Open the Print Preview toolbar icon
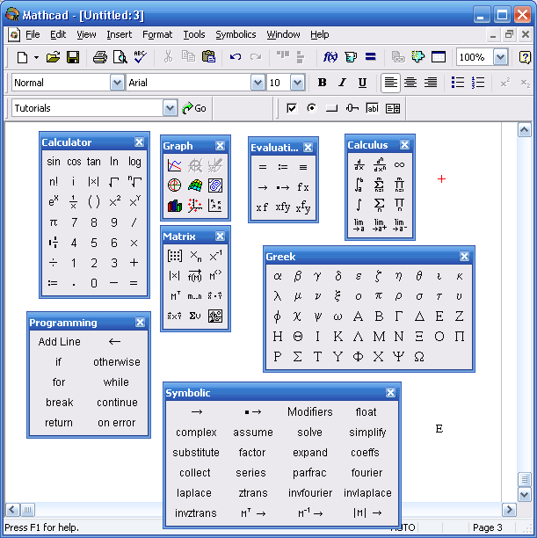This screenshot has height=538, width=537. coord(120,57)
